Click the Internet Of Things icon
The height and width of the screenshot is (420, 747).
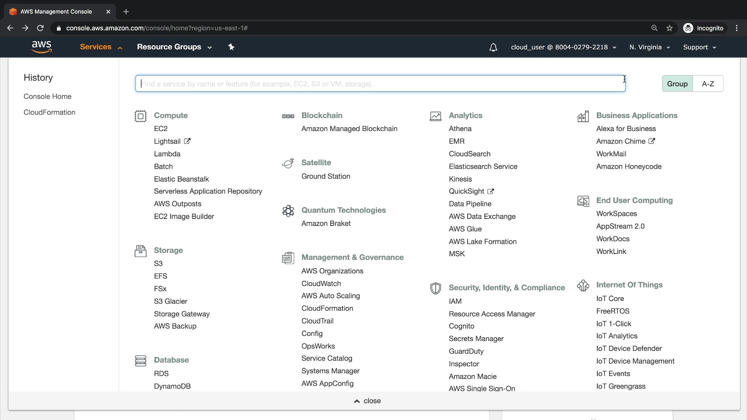pyautogui.click(x=583, y=285)
